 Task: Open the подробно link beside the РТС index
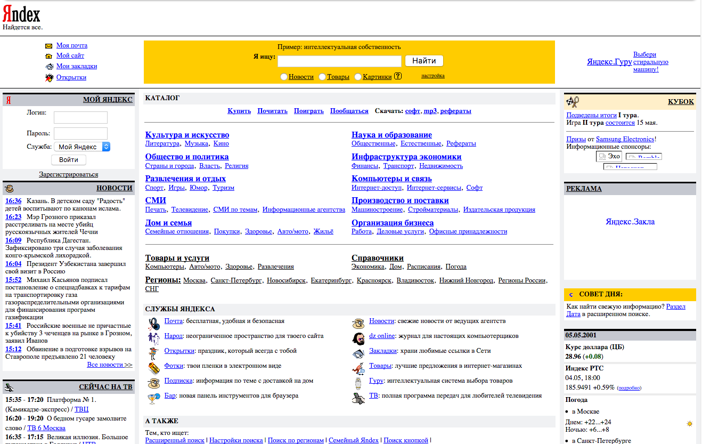[x=628, y=388]
